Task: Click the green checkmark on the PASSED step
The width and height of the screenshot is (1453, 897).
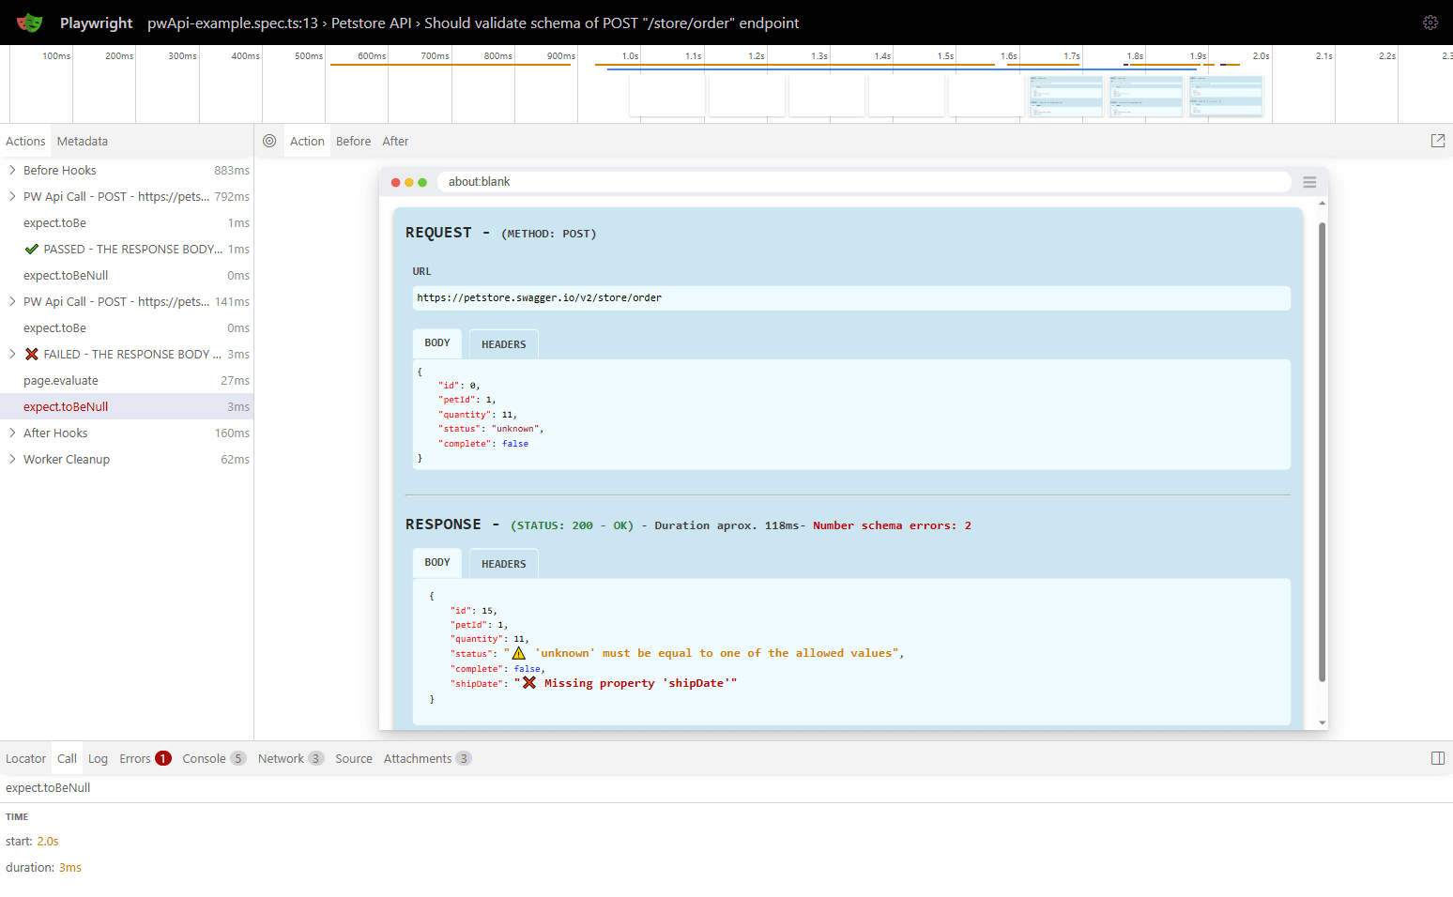Action: pyautogui.click(x=32, y=249)
